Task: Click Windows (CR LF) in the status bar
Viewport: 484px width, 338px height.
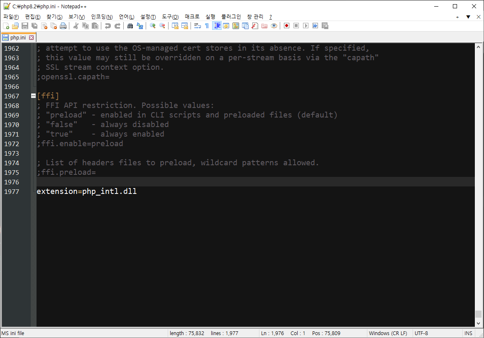Action: click(x=388, y=333)
